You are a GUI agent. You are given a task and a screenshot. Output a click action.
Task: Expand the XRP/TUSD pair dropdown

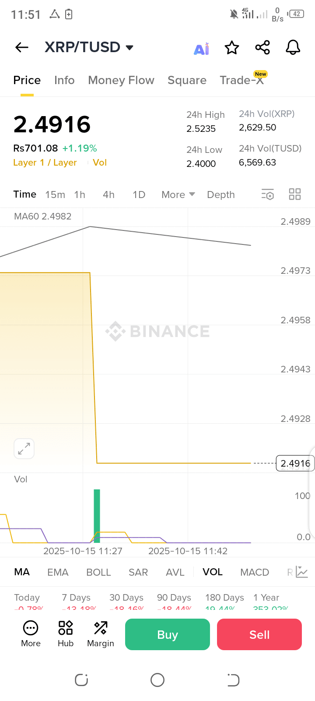[129, 47]
